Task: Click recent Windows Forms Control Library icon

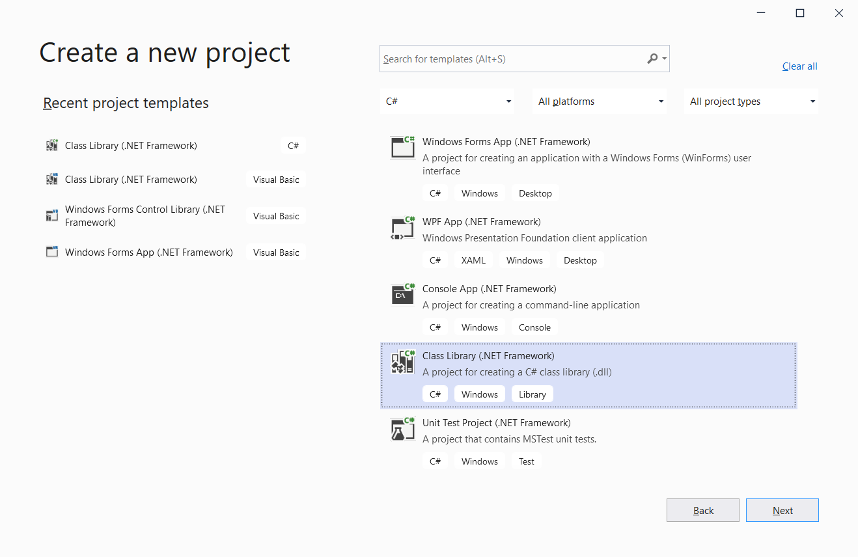Action: point(52,215)
